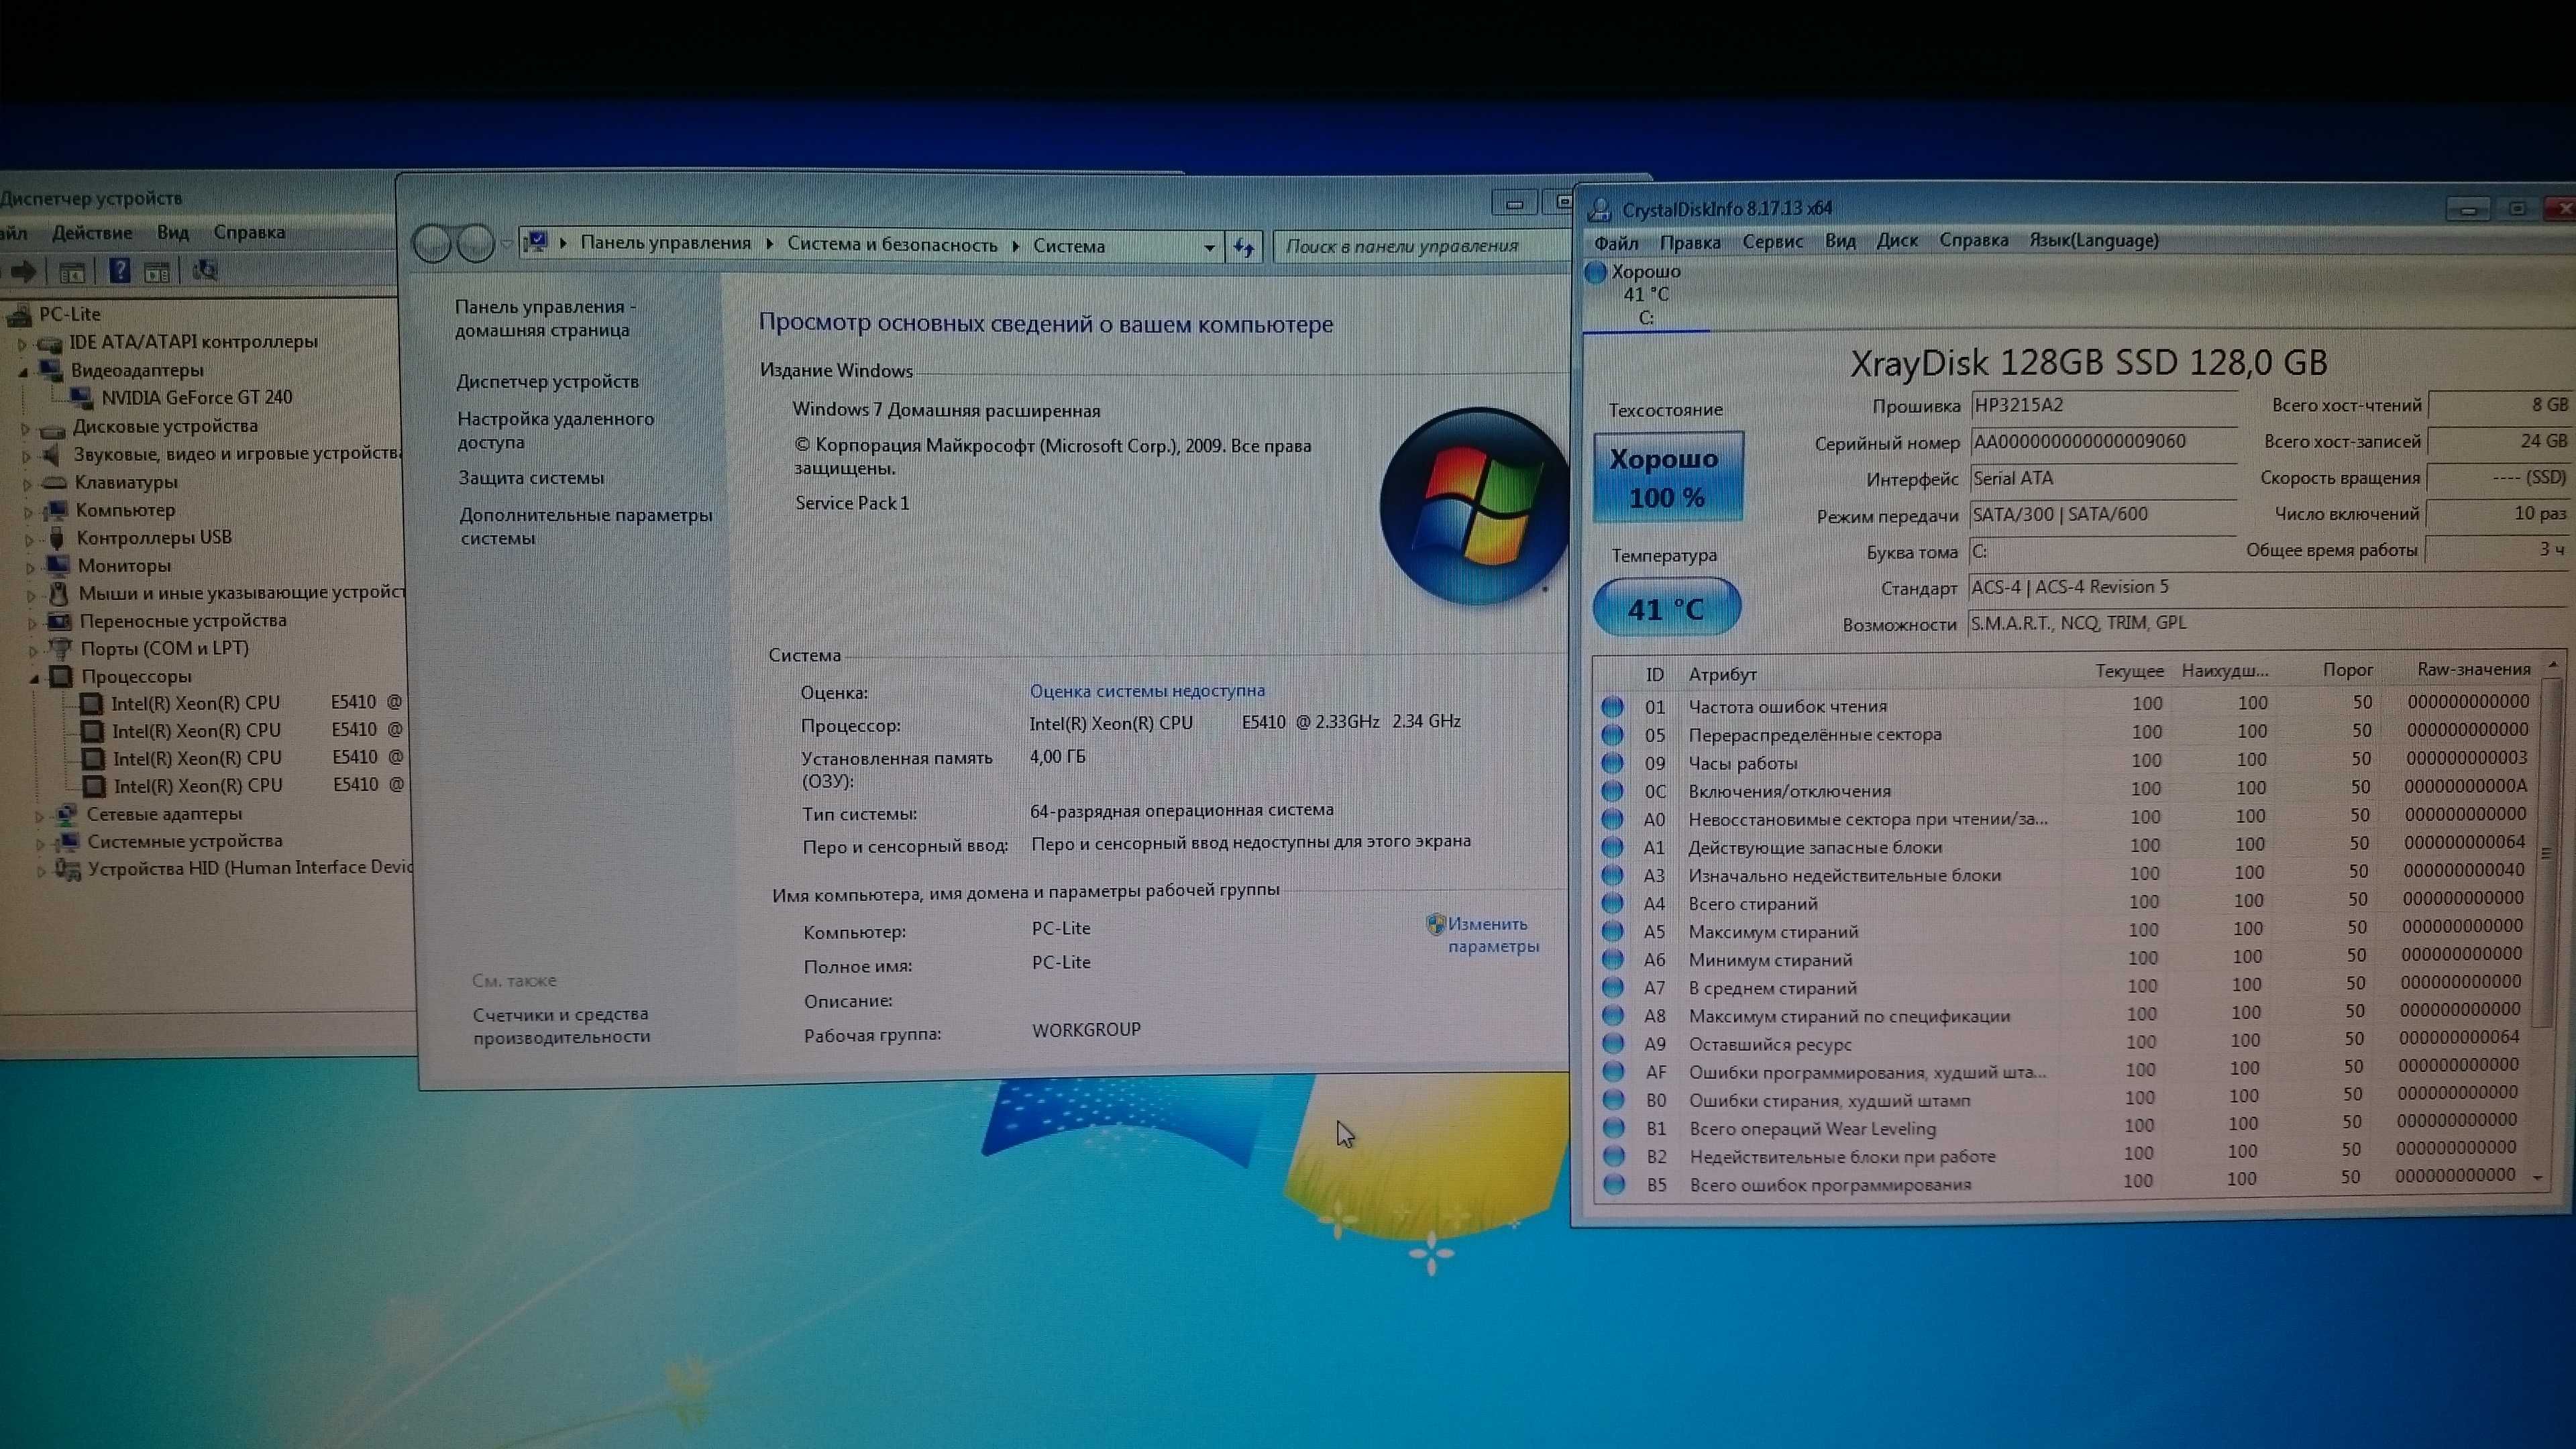Open the Правка menu in CrystalDiskInfo
This screenshot has height=1449, width=2576.
tap(1689, 242)
